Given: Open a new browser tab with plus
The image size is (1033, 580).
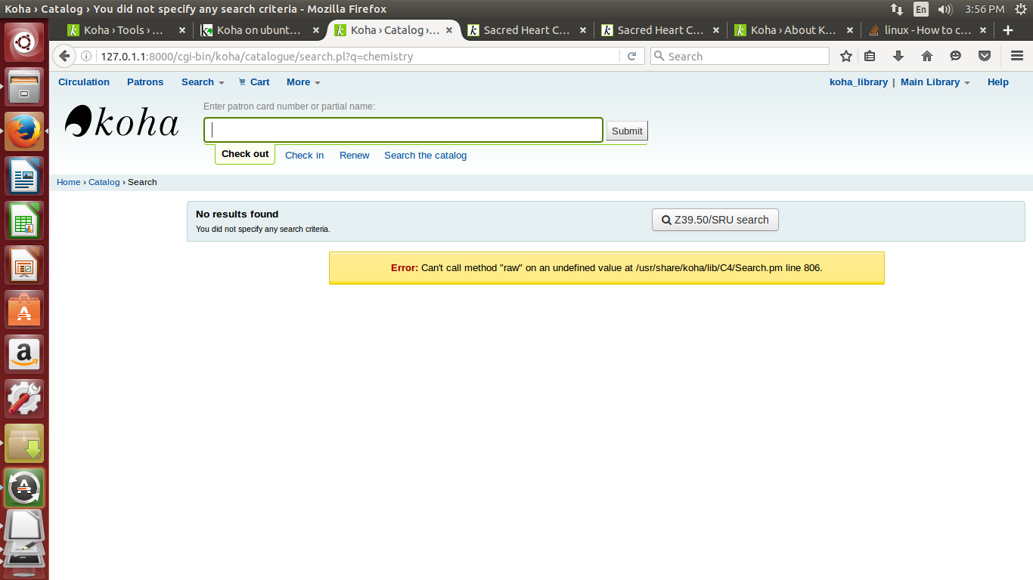Looking at the screenshot, I should click(x=1007, y=30).
